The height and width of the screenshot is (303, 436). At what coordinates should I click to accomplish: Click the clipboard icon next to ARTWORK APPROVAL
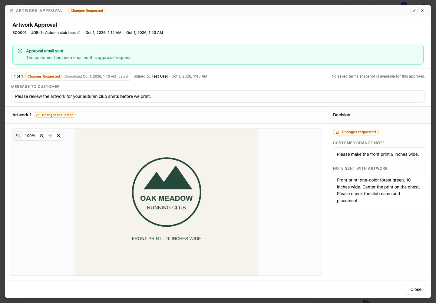(x=12, y=11)
